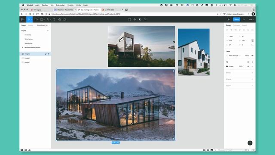Image resolution: width=275 pixels, height=155 pixels.
Task: Align selection to the top
Action: [x=240, y=30]
